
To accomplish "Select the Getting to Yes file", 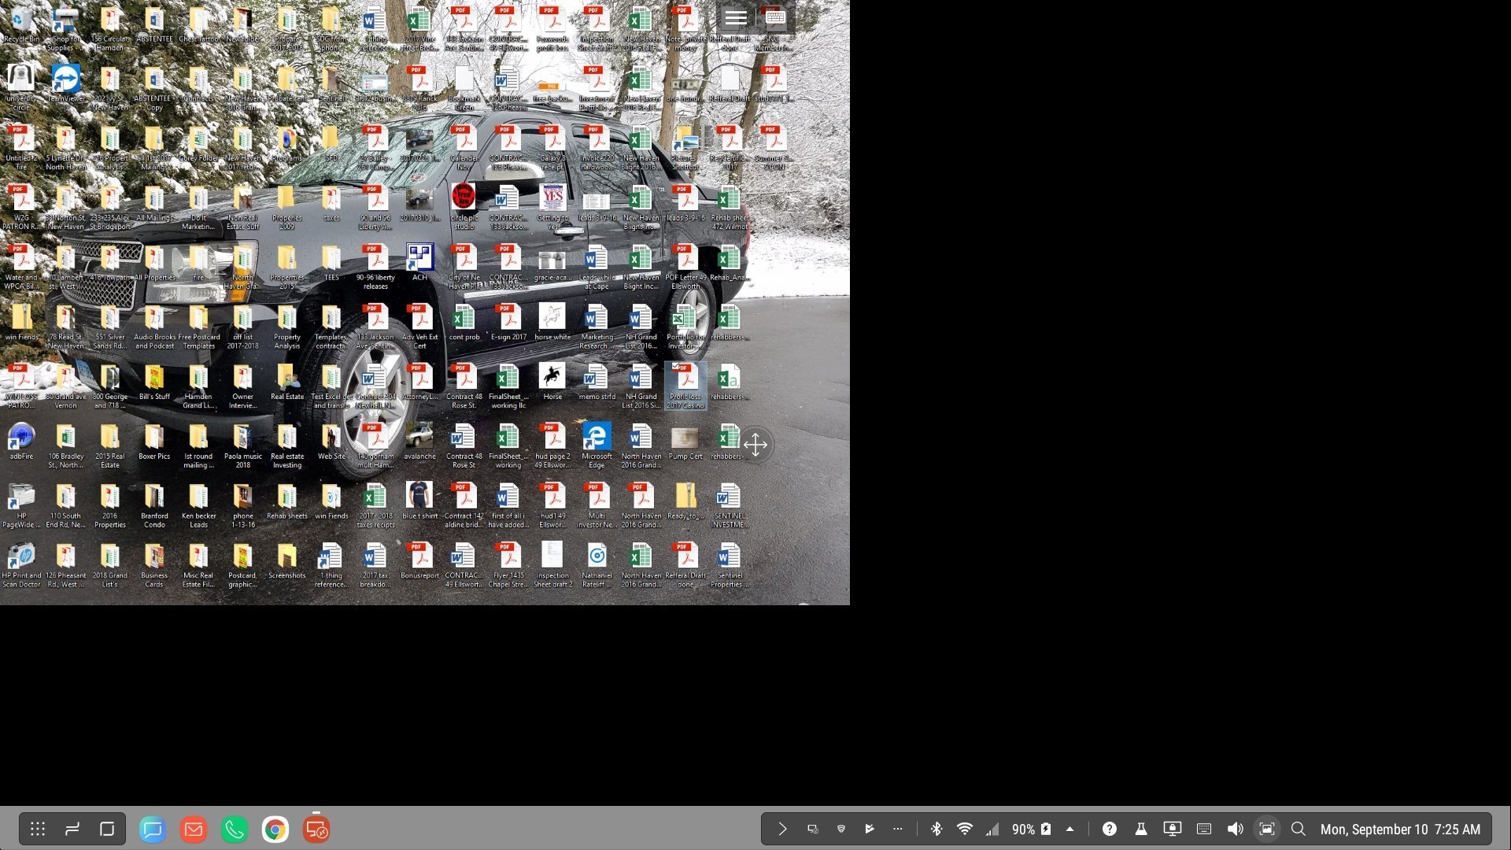I will [x=552, y=206].
